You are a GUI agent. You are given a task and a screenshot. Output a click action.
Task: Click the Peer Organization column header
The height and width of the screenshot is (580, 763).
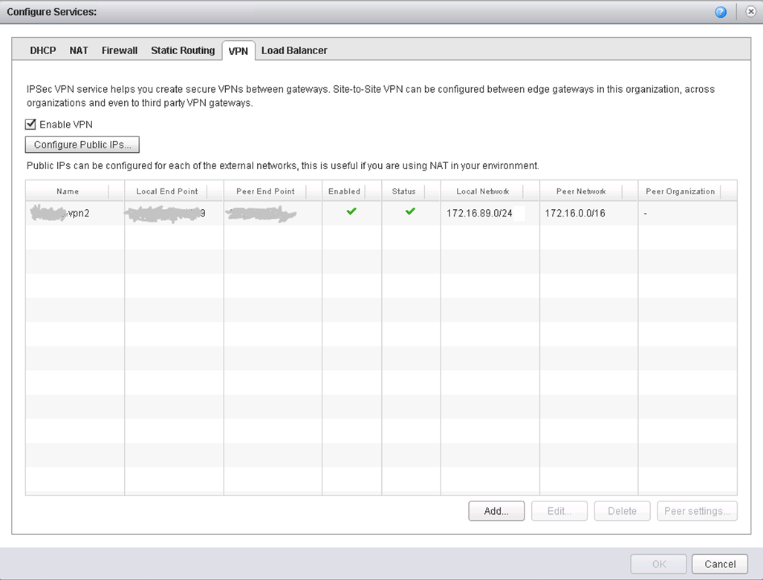pos(680,191)
